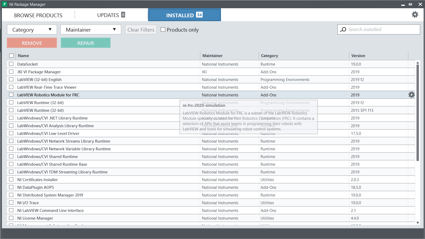Select the Installed tab

pos(184,15)
